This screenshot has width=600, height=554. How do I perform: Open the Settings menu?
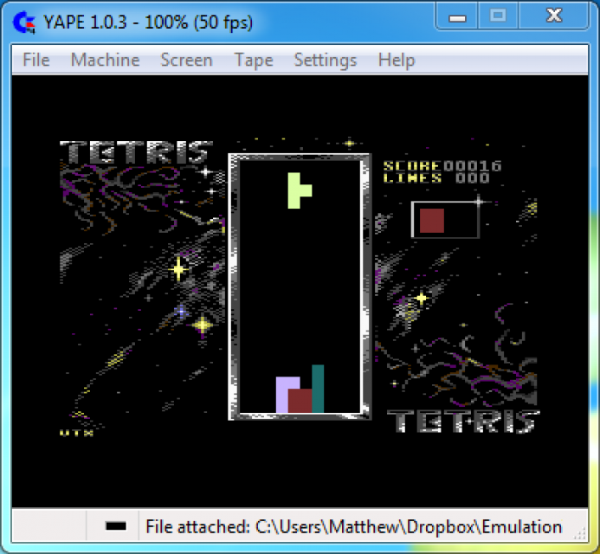pyautogui.click(x=326, y=61)
